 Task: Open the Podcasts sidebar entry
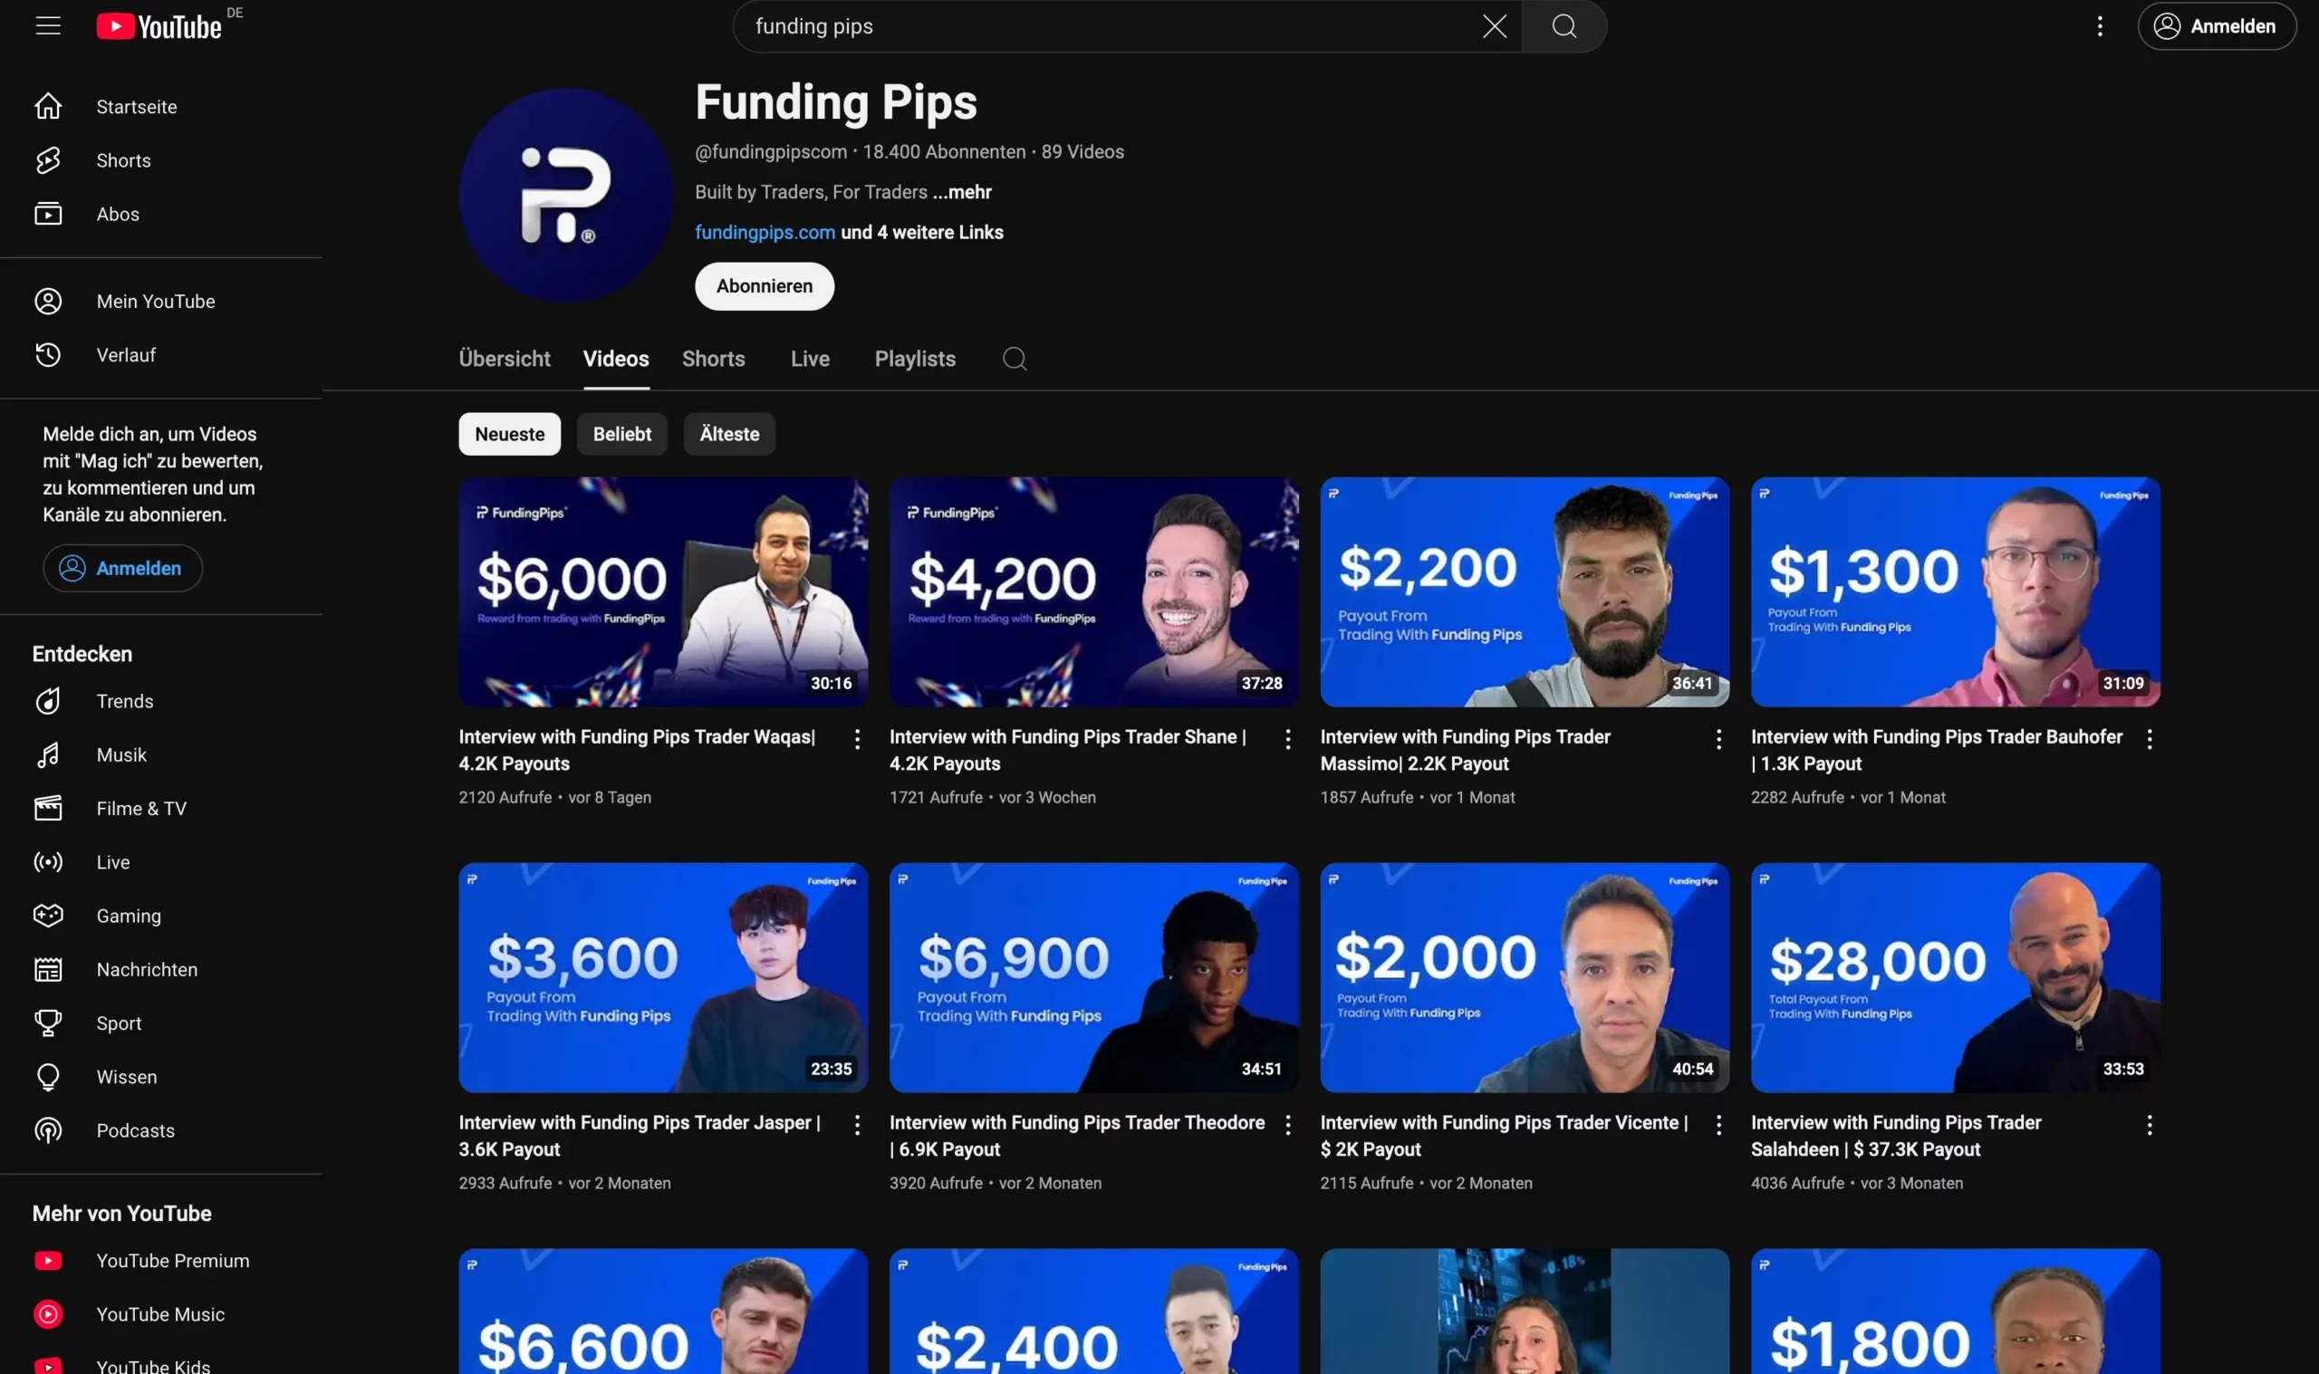[135, 1129]
